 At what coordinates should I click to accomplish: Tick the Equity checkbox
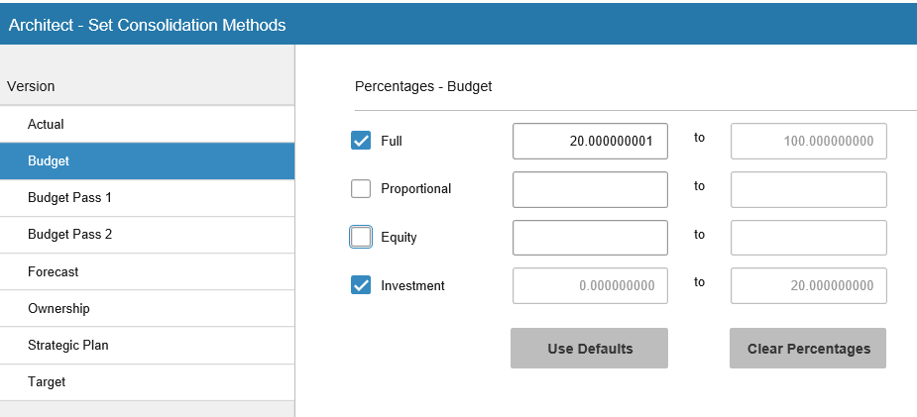361,237
